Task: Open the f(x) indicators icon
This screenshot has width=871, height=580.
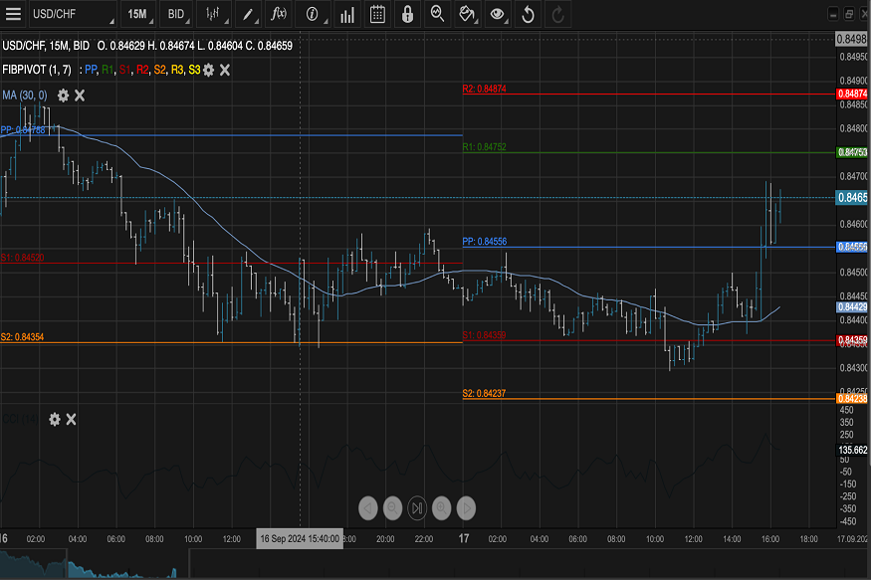Action: tap(280, 14)
